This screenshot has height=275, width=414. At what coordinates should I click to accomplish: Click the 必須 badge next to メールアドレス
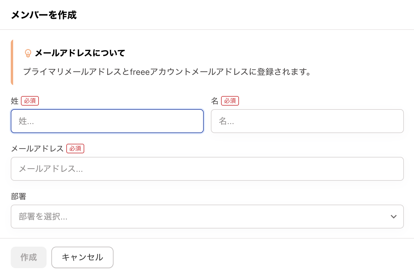[x=75, y=149]
